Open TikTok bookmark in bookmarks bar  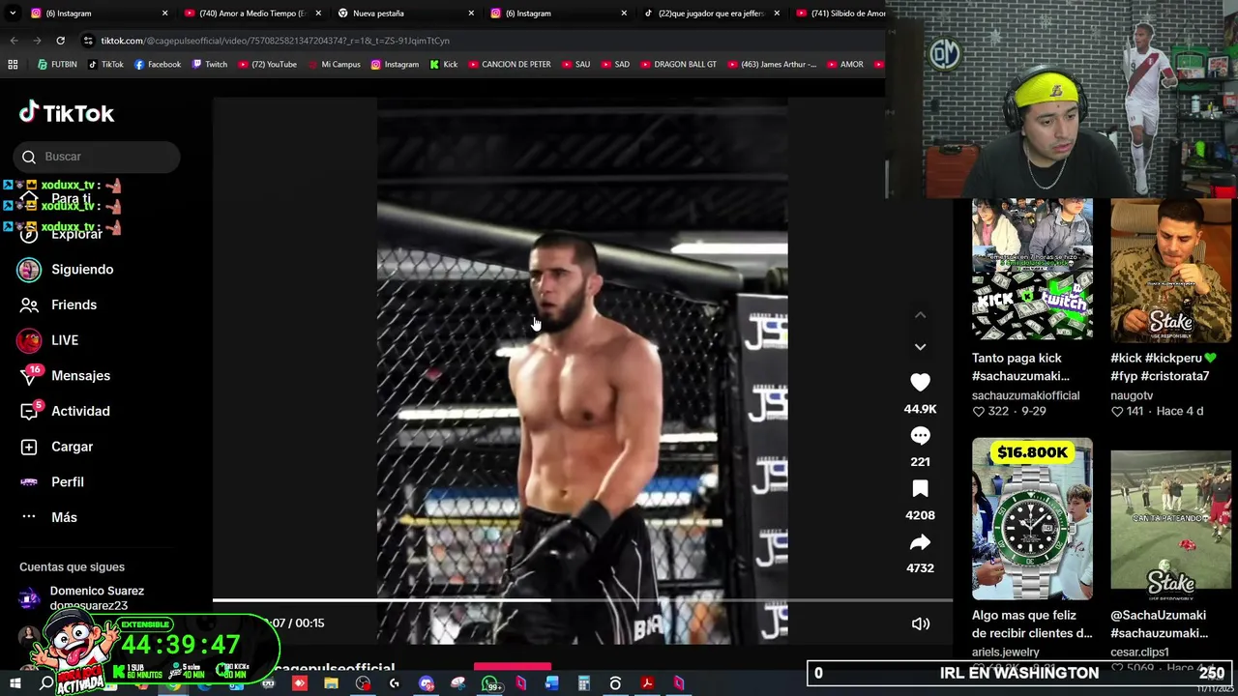[105, 65]
